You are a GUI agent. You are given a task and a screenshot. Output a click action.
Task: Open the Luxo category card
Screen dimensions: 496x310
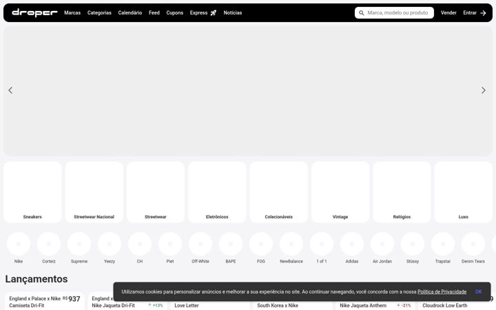coord(463,192)
